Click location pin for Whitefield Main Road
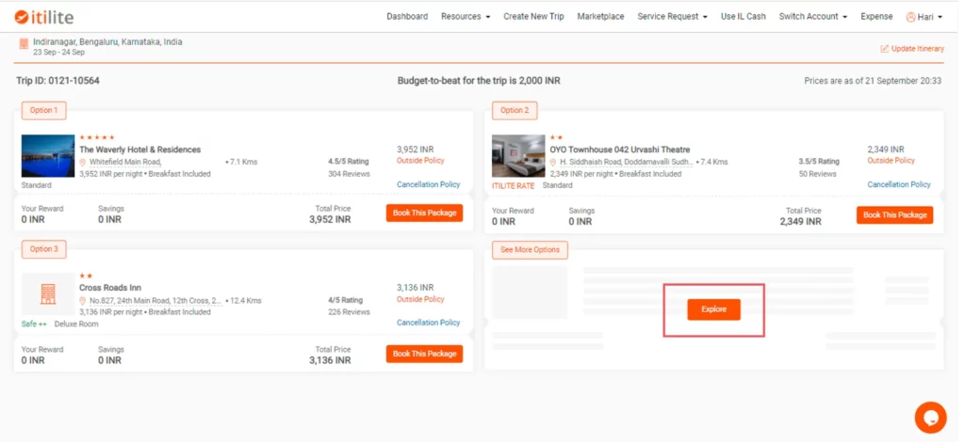965x442 pixels. 83,162
